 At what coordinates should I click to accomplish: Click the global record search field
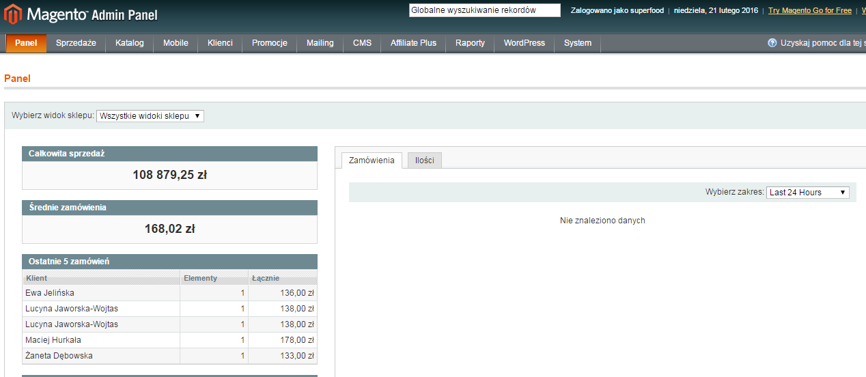pos(484,10)
